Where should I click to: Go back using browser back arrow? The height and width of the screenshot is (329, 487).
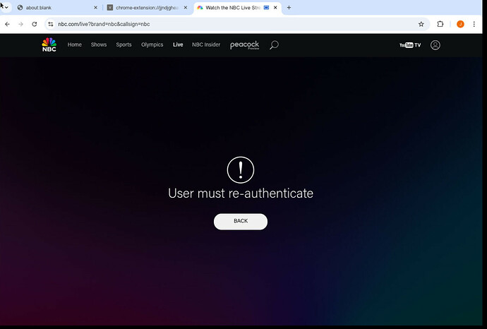point(7,23)
